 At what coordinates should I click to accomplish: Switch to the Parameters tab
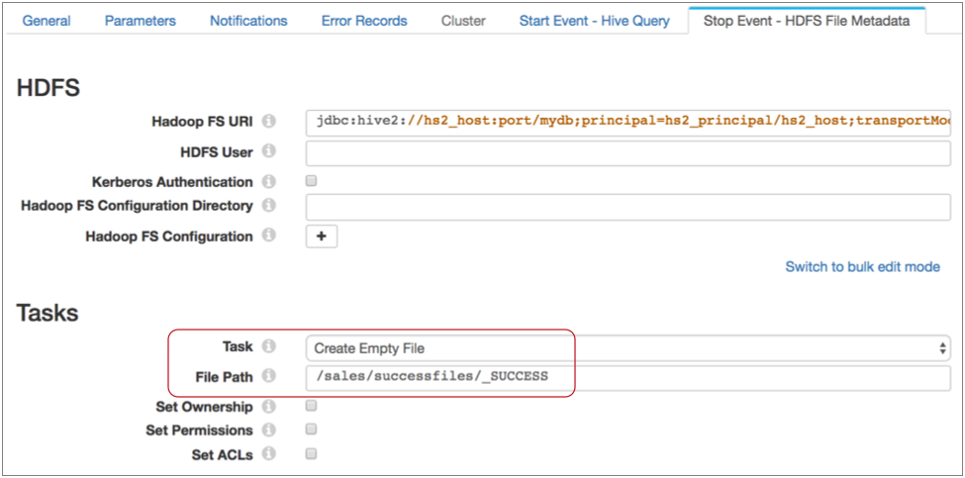point(140,21)
